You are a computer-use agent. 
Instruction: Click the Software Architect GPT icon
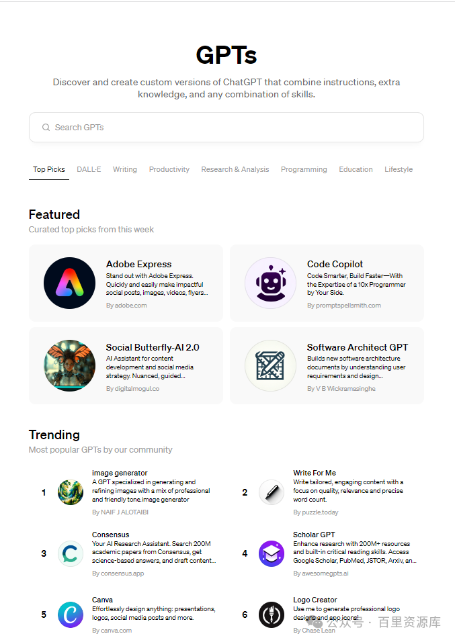pyautogui.click(x=270, y=366)
